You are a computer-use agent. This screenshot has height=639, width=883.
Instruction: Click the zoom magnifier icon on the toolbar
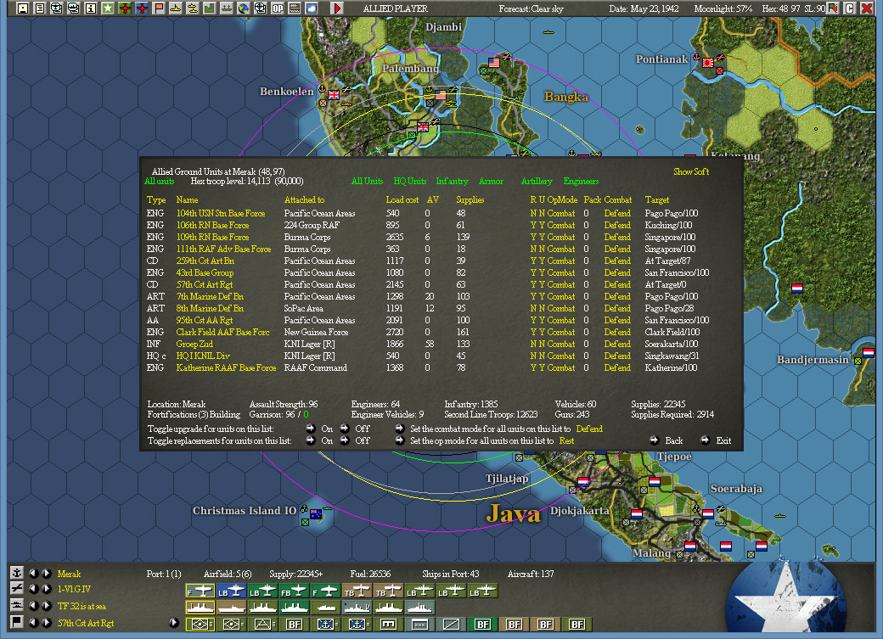pyautogui.click(x=262, y=8)
